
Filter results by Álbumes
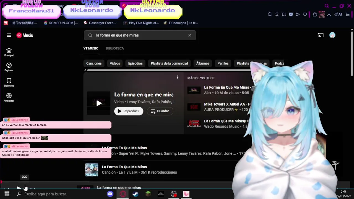pos(203,63)
